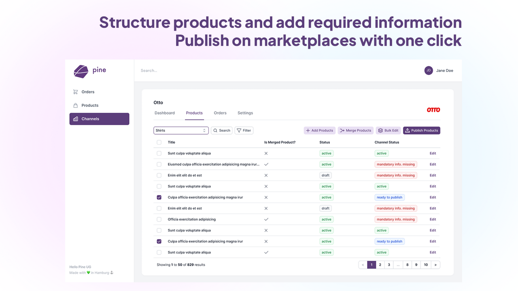518x291 pixels.
Task: Click the pine logo in the sidebar
Action: (x=81, y=71)
